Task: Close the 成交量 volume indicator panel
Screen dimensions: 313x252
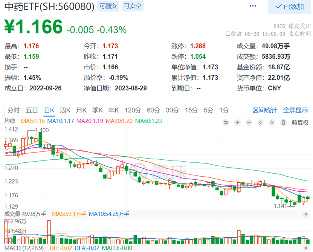Action: (x=306, y=214)
